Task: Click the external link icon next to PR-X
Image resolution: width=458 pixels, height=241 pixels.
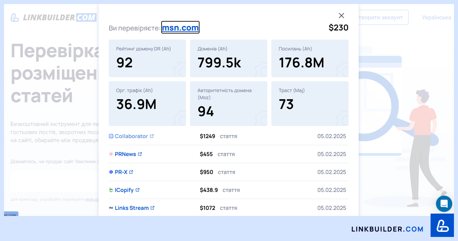Action: 131,172
